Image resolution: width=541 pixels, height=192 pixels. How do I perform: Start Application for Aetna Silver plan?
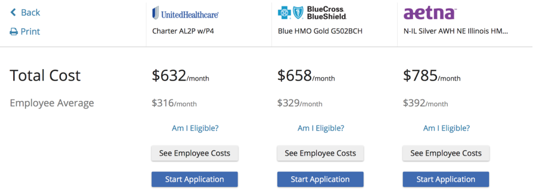coord(446,179)
